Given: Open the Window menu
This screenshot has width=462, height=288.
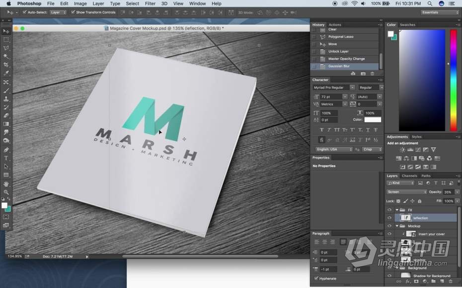Looking at the screenshot, I should (x=197, y=3).
